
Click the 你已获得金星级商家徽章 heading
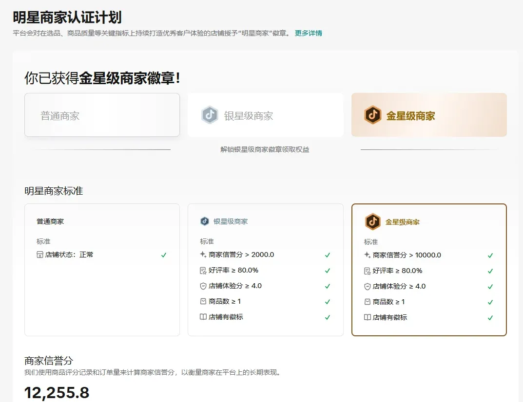pyautogui.click(x=102, y=78)
